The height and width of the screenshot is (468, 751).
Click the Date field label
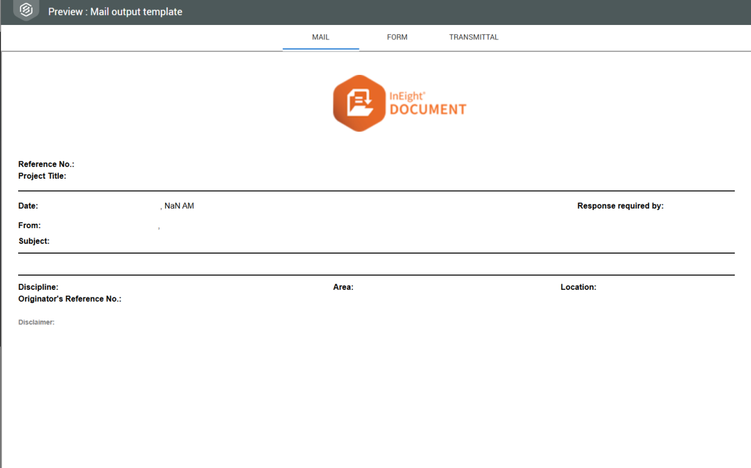click(x=28, y=206)
